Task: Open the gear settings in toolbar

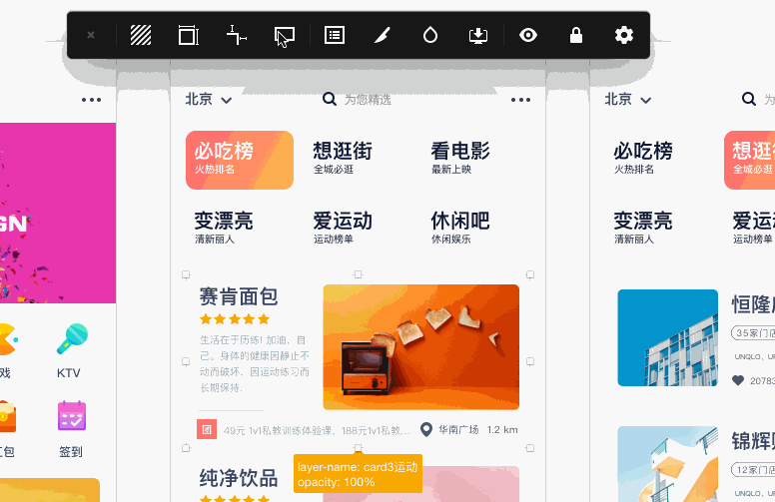Action: [x=624, y=35]
